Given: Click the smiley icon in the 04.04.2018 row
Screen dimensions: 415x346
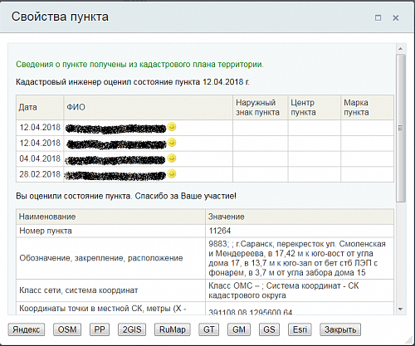Looking at the screenshot, I should (x=172, y=158).
